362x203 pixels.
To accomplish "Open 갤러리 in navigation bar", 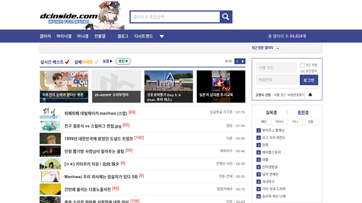I will 45,36.
